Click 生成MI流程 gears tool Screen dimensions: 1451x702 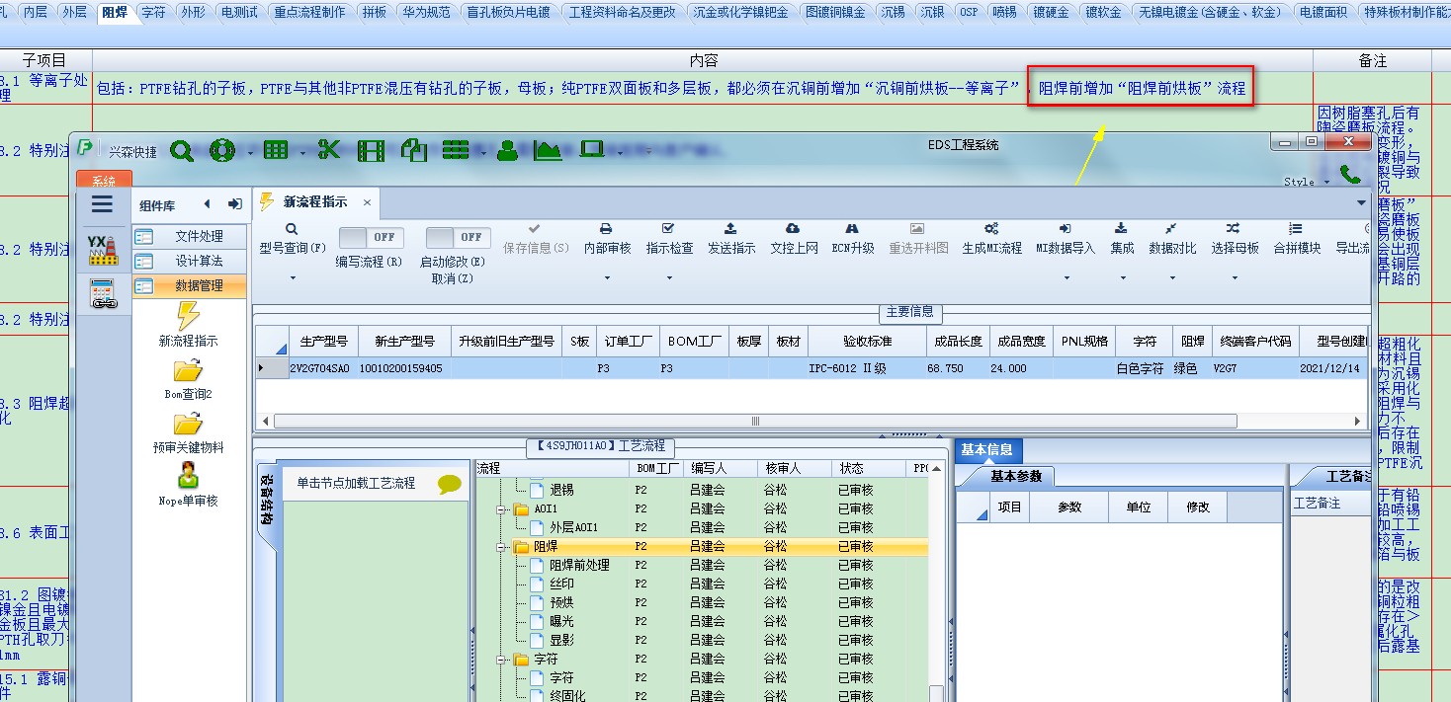(991, 238)
